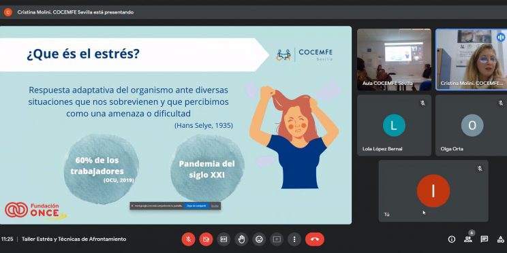Open the chat panel
The image size is (507, 253).
pos(485,239)
